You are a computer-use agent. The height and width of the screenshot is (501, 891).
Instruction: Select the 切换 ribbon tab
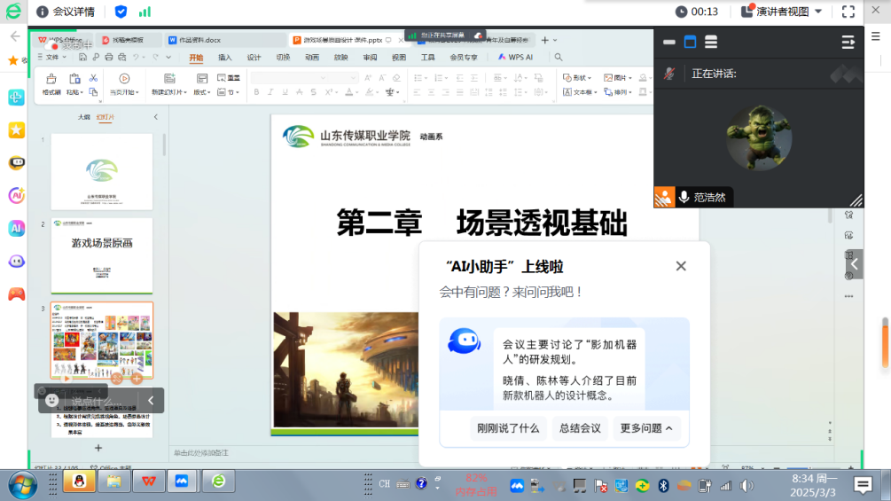(x=283, y=58)
